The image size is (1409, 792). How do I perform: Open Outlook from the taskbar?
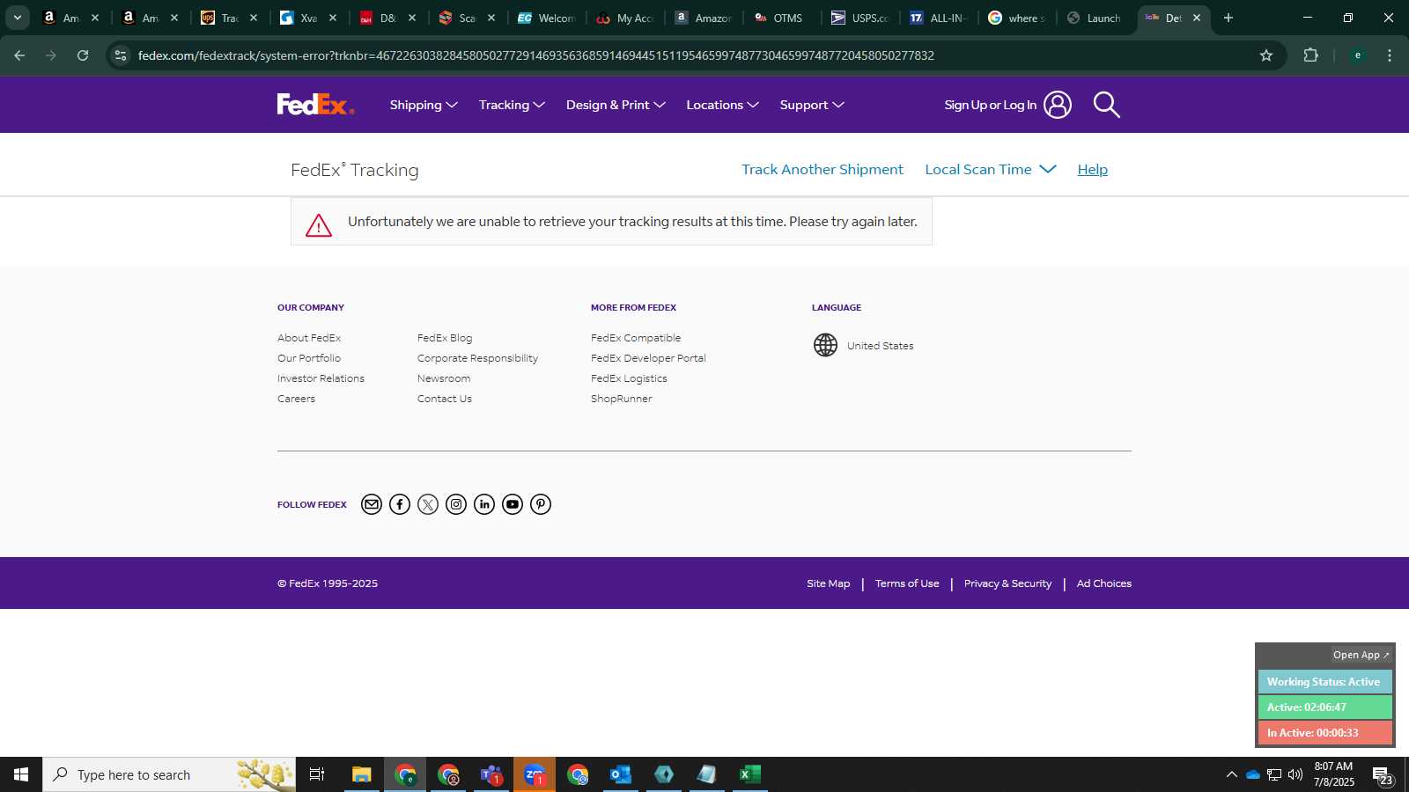point(621,774)
